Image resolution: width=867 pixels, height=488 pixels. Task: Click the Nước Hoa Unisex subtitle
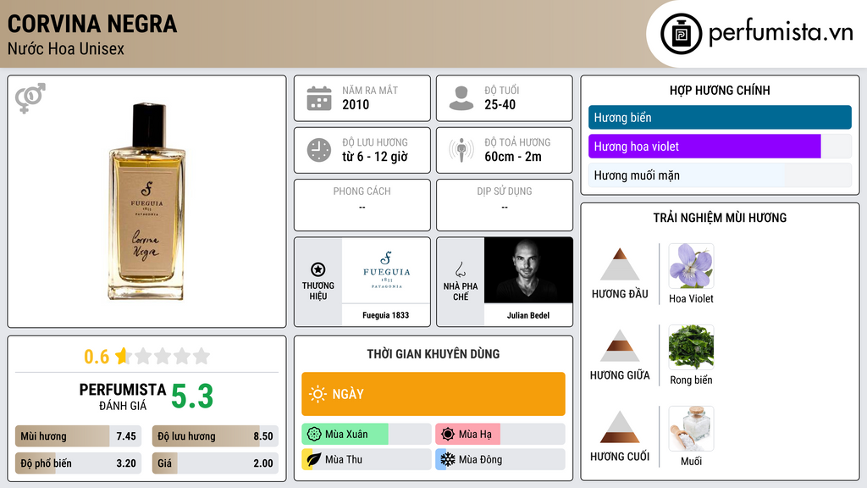[66, 48]
